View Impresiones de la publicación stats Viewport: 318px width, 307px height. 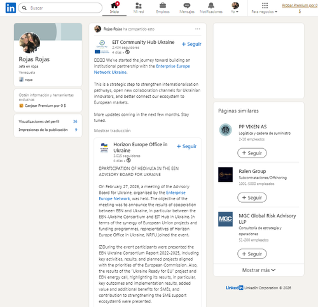pyautogui.click(x=48, y=130)
